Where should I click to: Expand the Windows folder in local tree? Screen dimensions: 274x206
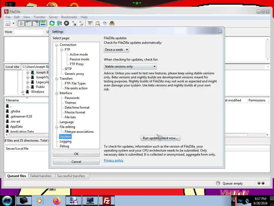pos(22,92)
